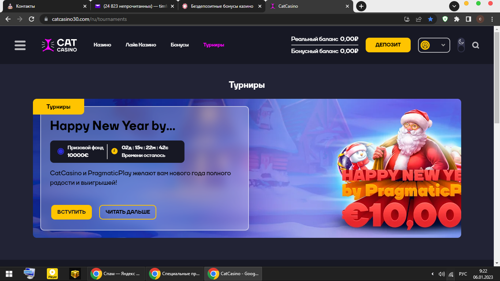
Task: Open the Казино menu item
Action: pos(102,45)
